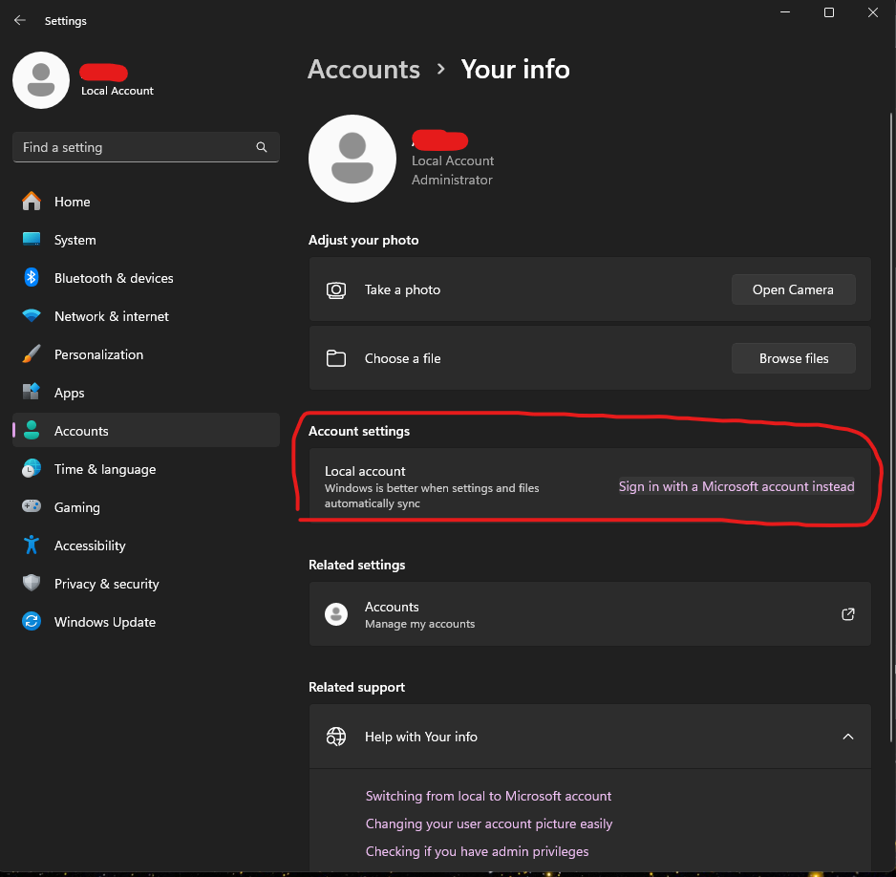Click the avatar icon in the Manage my accounts row
Image resolution: width=896 pixels, height=877 pixels.
click(336, 614)
